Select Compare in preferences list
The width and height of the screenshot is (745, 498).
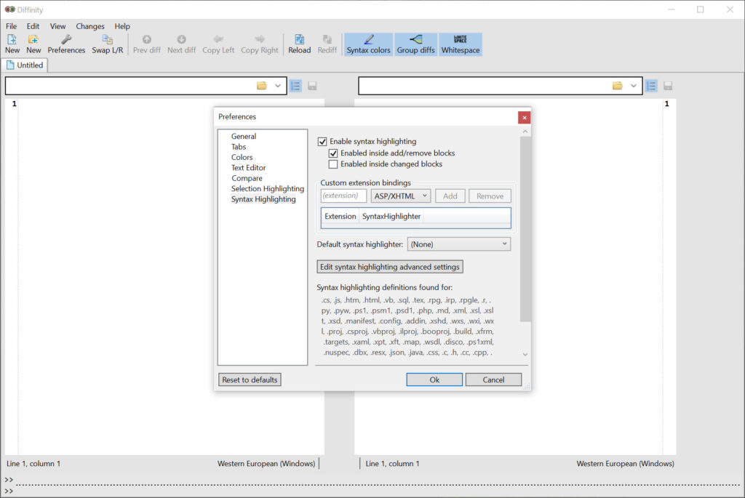(247, 178)
